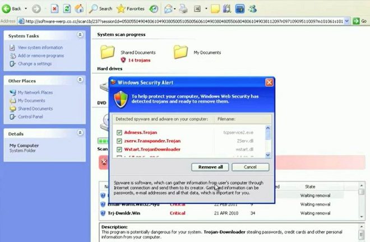
Task: Click the Forward navigation arrow
Action: [x=36, y=9]
